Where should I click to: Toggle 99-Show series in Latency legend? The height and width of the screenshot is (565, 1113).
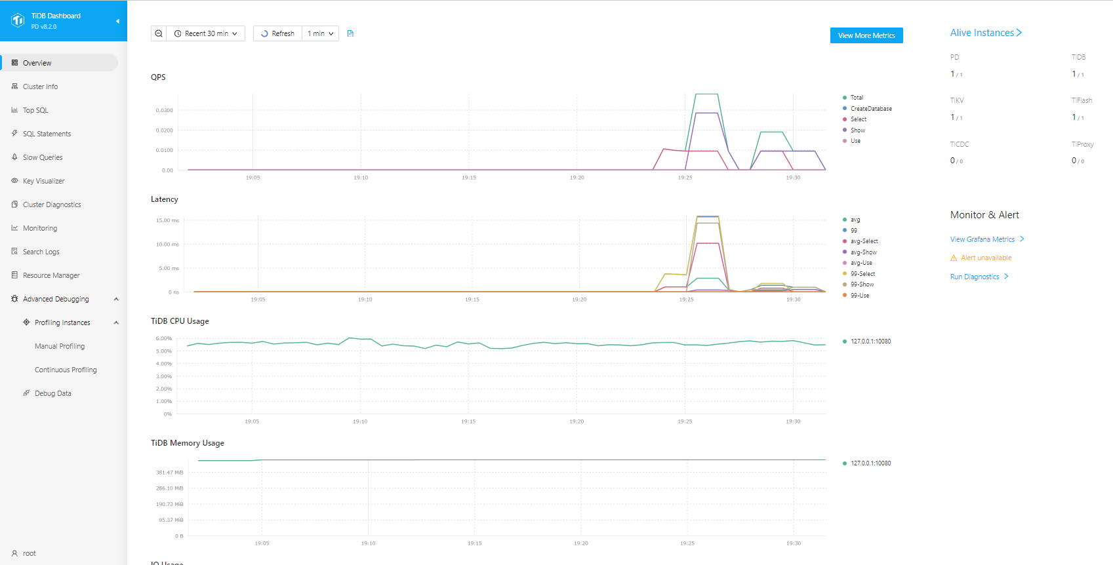[859, 284]
